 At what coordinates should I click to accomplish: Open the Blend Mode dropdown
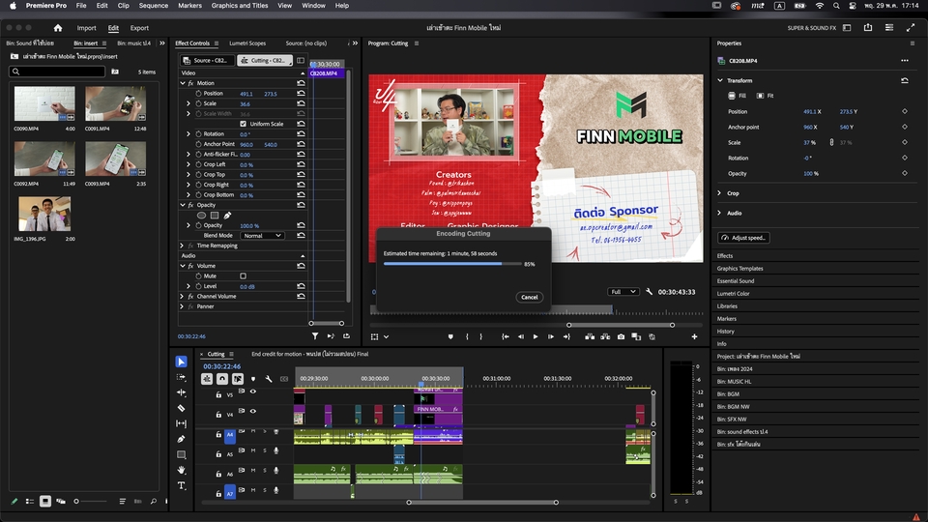pyautogui.click(x=262, y=236)
